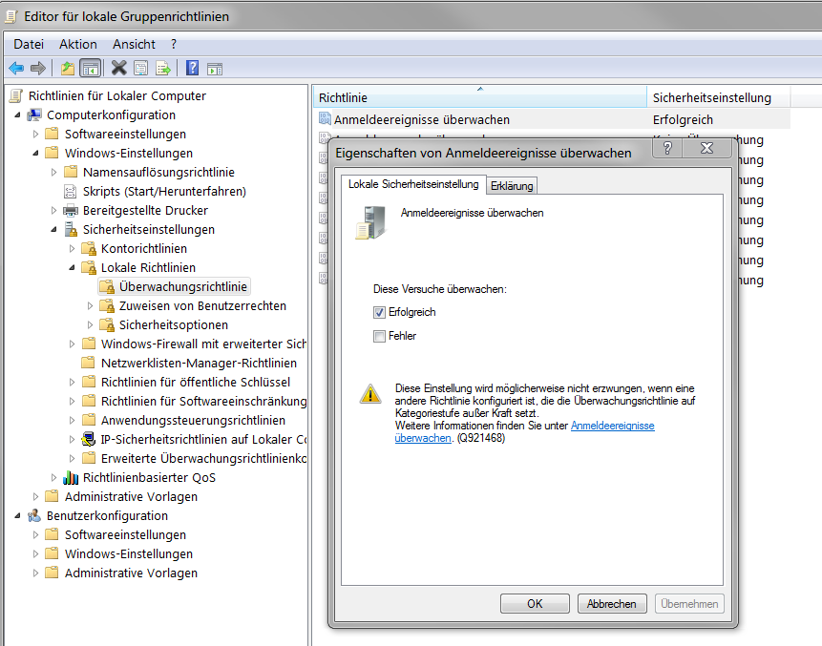Click the Abbrechen button
The height and width of the screenshot is (646, 822).
click(612, 603)
